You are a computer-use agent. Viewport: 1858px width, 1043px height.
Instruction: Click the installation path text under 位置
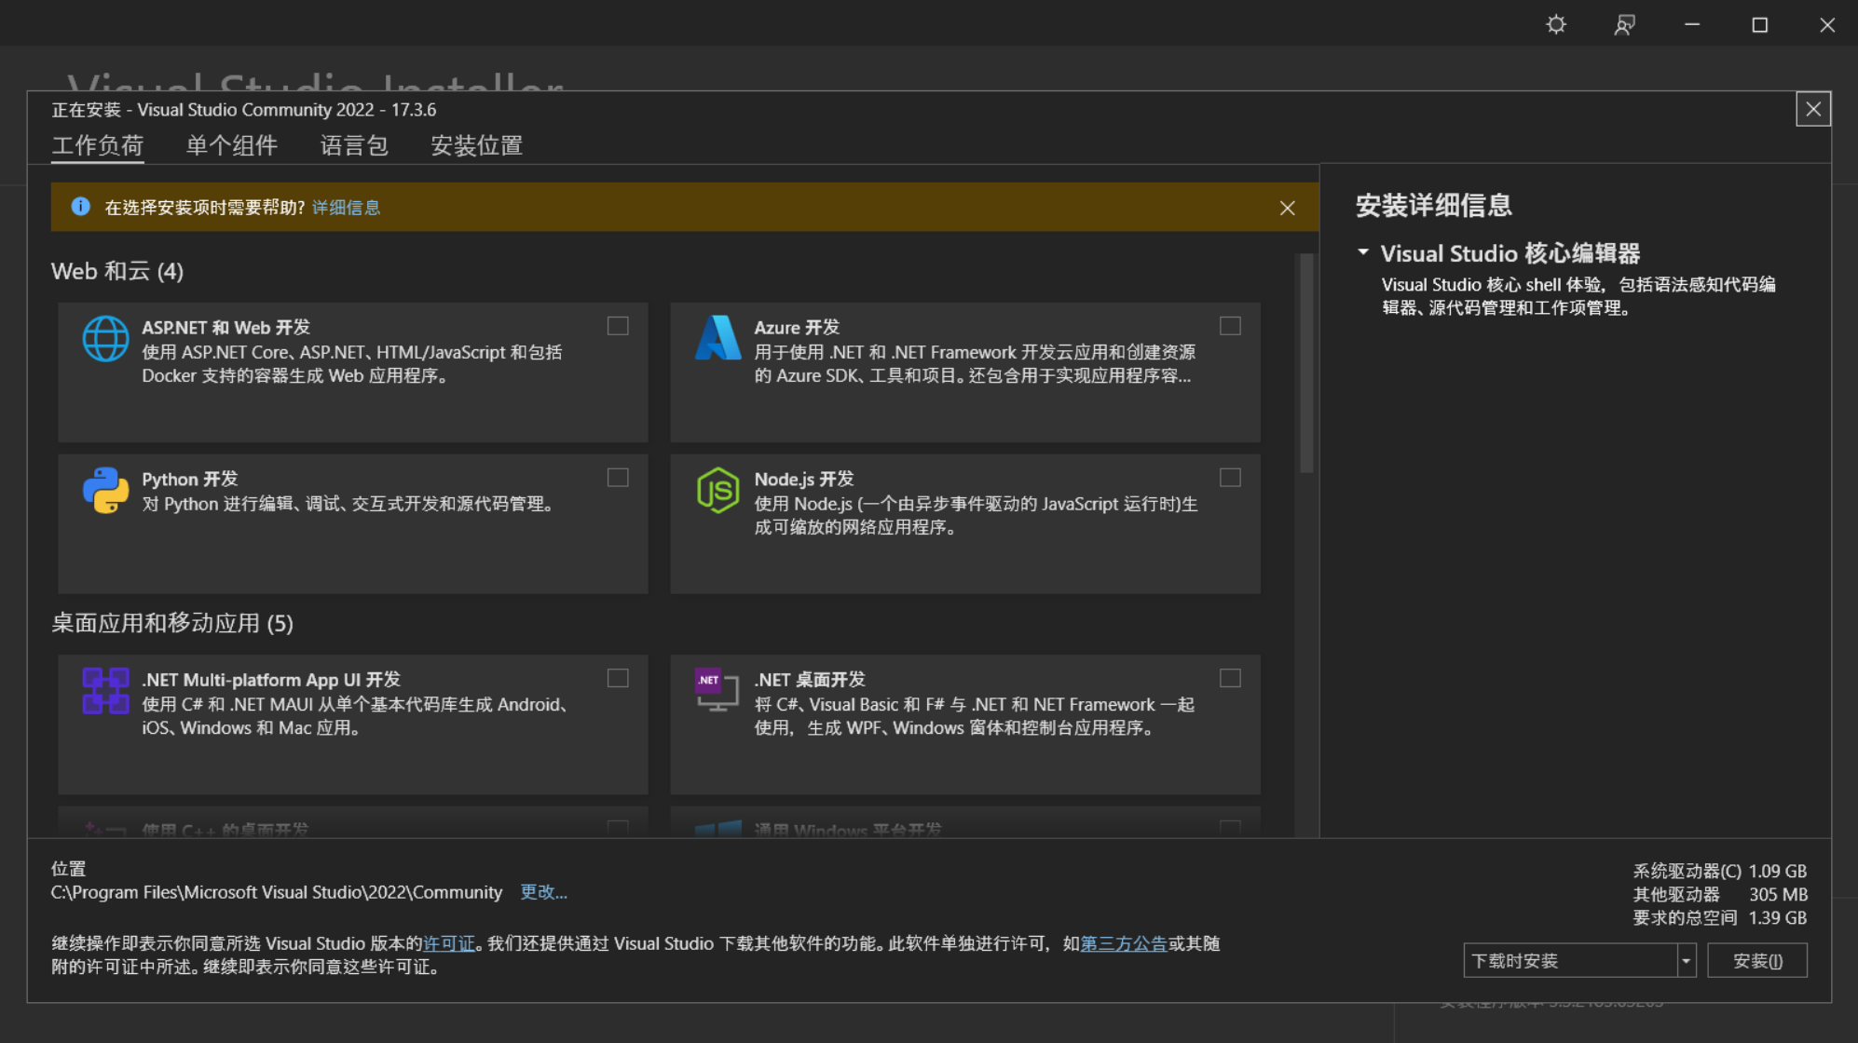277,892
